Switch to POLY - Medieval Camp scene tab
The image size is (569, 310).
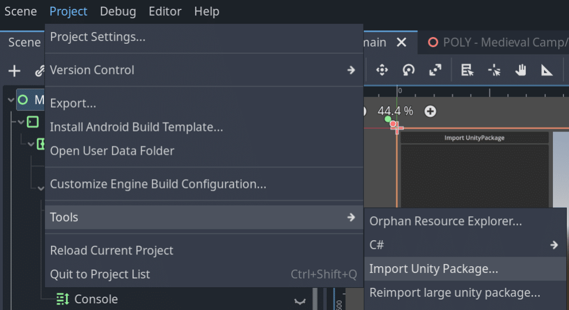click(x=498, y=42)
